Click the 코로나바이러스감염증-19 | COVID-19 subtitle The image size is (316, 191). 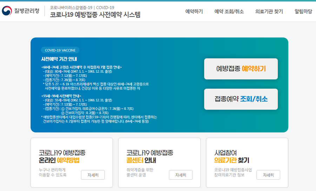(82, 8)
